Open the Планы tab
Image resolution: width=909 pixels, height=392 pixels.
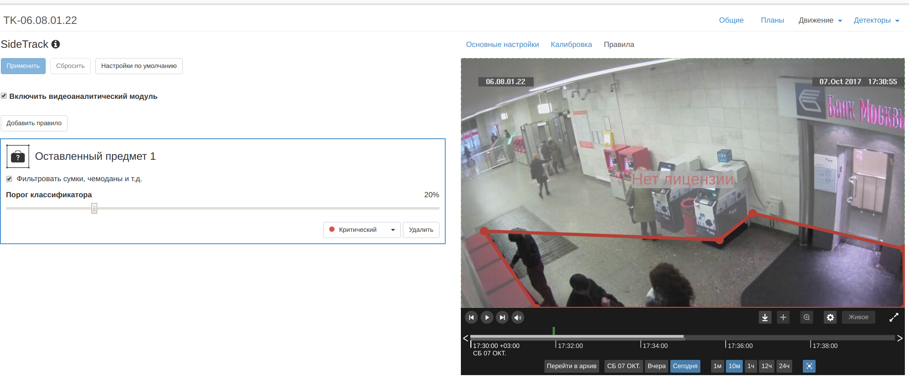772,20
